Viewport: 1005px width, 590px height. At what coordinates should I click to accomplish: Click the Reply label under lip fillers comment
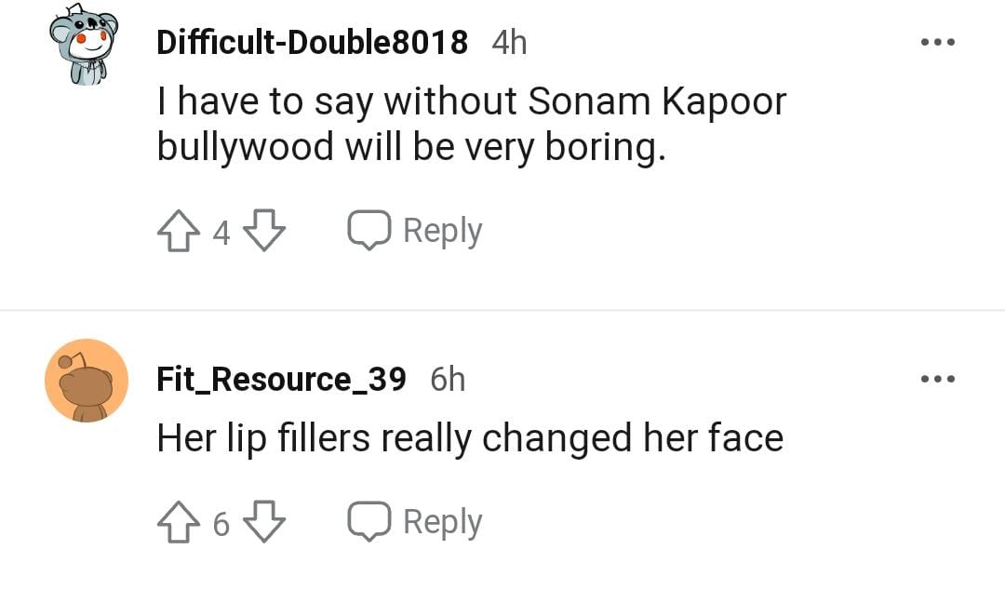tap(442, 523)
